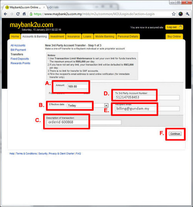Screen dimensions: 193x207
Task: Reload the page with the refresh icon
Action: tap(18, 14)
